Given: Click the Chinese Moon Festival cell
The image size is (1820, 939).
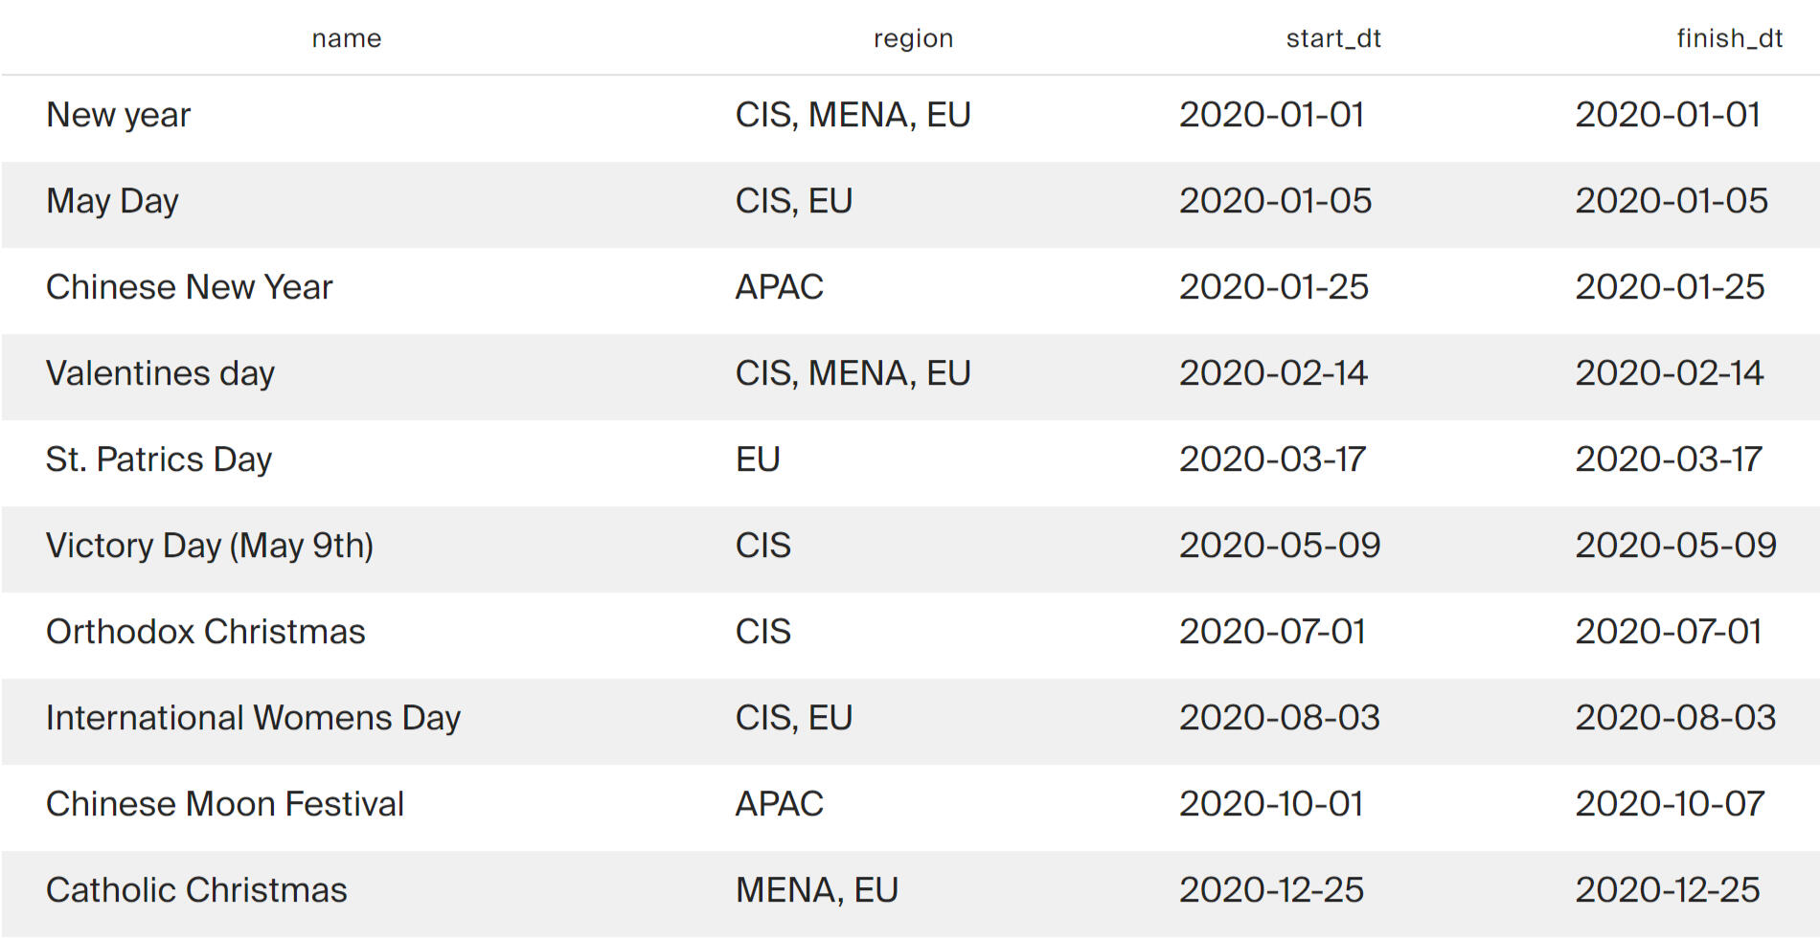Looking at the screenshot, I should click(225, 804).
